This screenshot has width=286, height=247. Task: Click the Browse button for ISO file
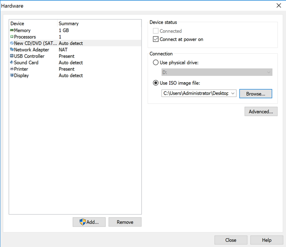tap(255, 94)
